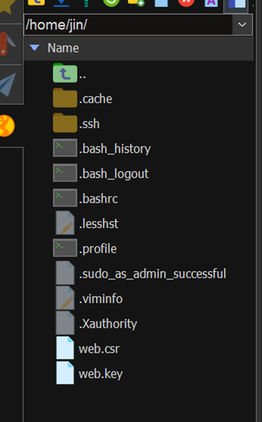Click inside the /home/jin/ path field
The height and width of the screenshot is (422, 262).
tap(128, 25)
